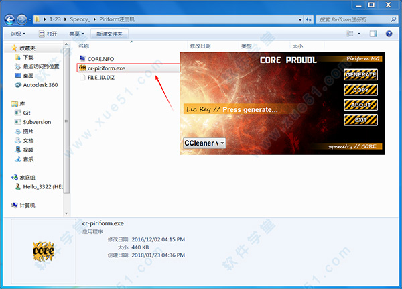
Task: Select the 1-23 breadcrumb segment
Action: (x=55, y=19)
